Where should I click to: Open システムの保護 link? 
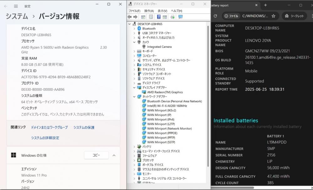[84, 127]
